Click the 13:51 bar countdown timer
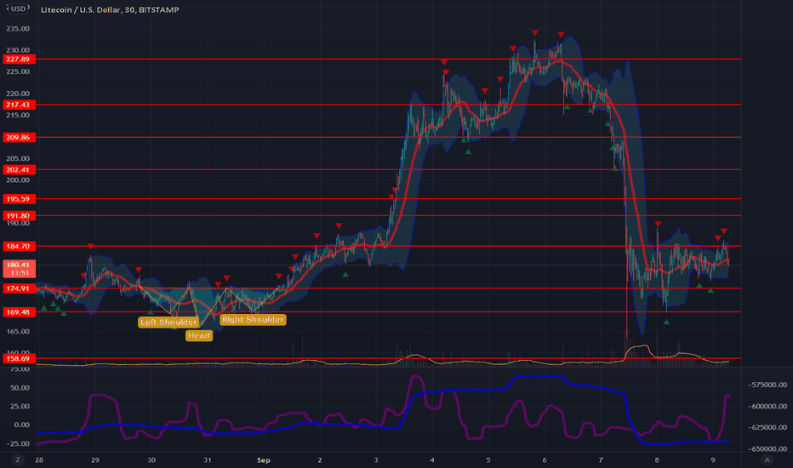The width and height of the screenshot is (793, 468). pos(20,273)
